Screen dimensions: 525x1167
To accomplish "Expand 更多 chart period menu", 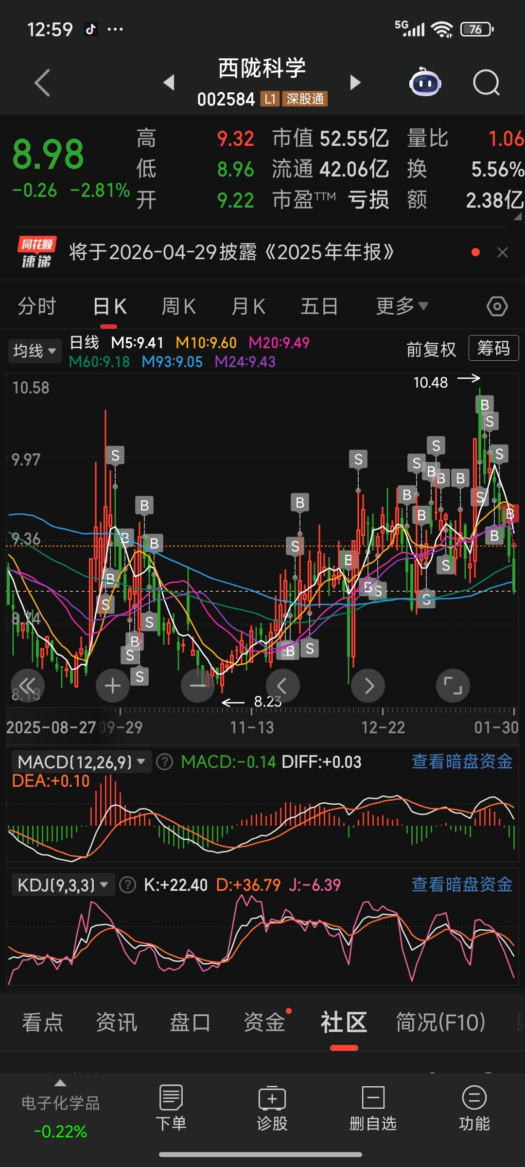I will [402, 306].
